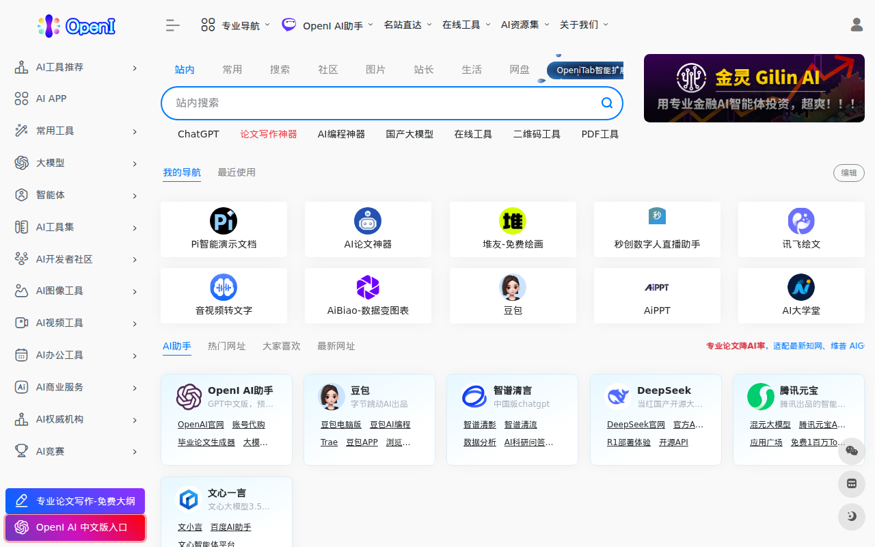
Task: Expand 常用工具 sidebar chevron
Action: [x=135, y=131]
